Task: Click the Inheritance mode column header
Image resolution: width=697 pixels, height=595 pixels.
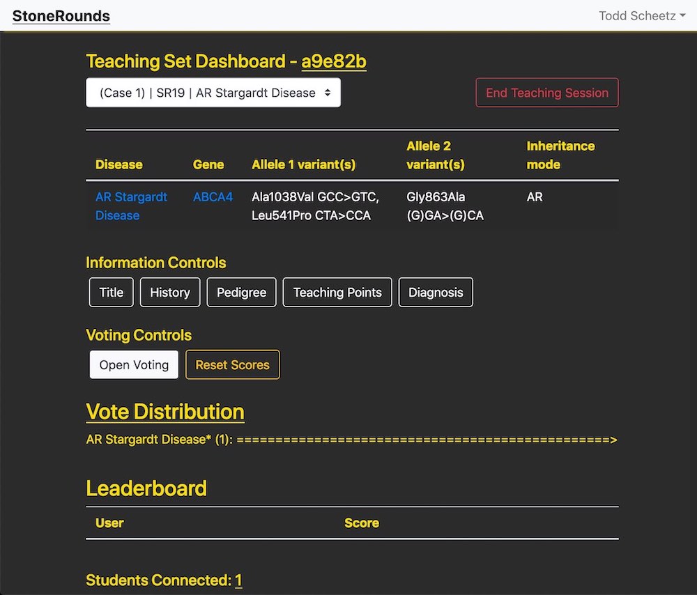Action: tap(560, 155)
